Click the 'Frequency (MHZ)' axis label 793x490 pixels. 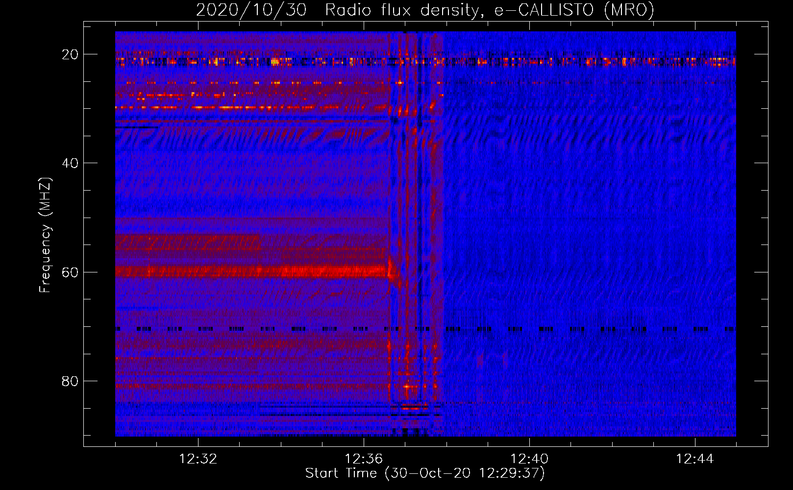(x=45, y=235)
